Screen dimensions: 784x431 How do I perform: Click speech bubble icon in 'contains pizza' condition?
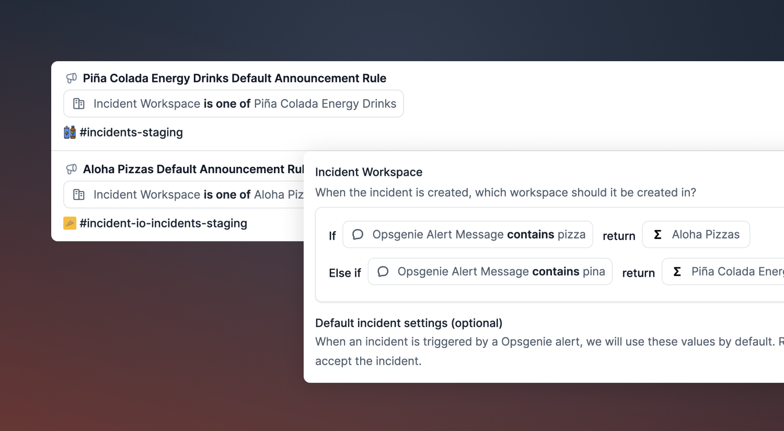coord(358,234)
